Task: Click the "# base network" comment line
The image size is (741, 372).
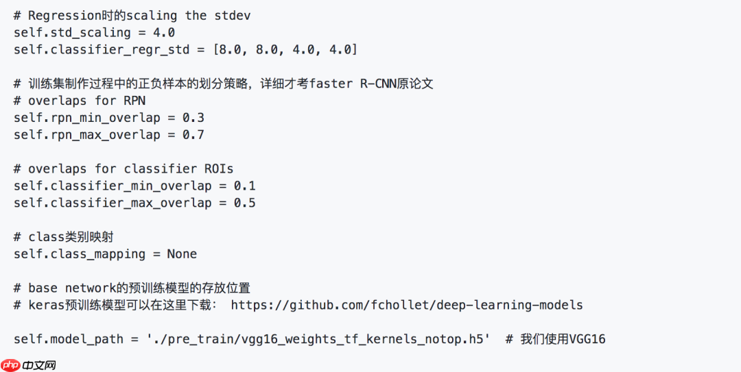Action: 137,288
